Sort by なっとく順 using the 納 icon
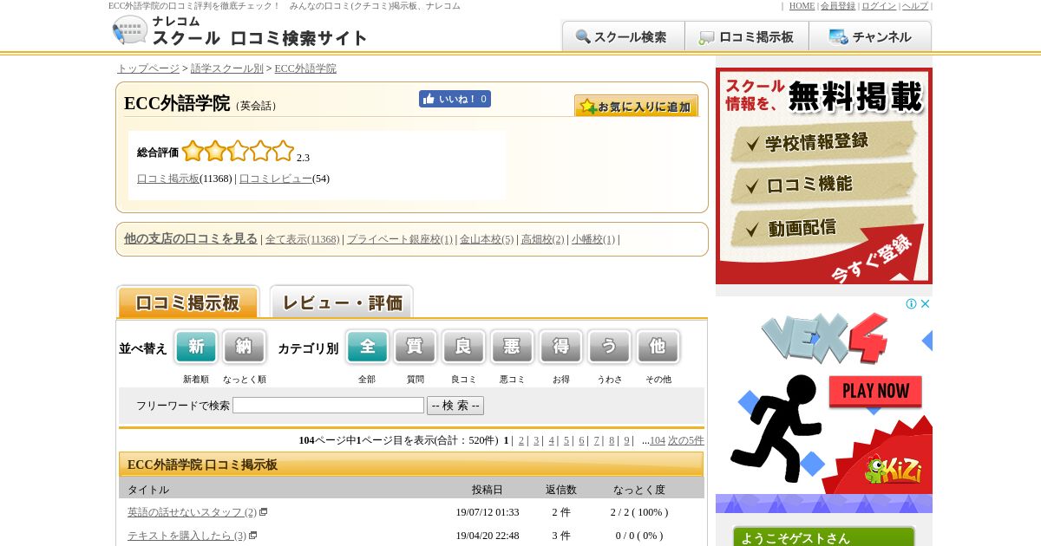The height and width of the screenshot is (546, 1041). pyautogui.click(x=245, y=347)
